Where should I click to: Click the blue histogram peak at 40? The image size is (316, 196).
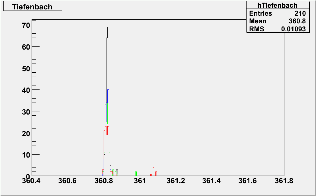coord(108,90)
